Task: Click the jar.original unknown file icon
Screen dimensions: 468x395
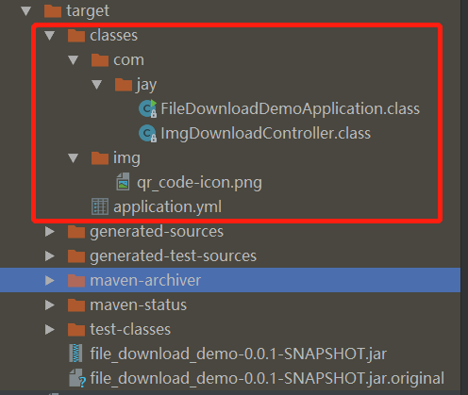Action: [x=77, y=378]
